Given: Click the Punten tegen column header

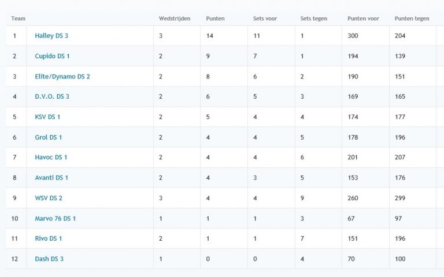Looking at the screenshot, I should 412,18.
